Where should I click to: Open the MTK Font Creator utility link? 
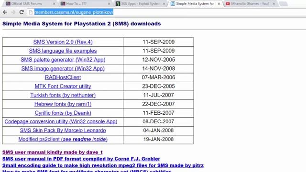[63, 86]
